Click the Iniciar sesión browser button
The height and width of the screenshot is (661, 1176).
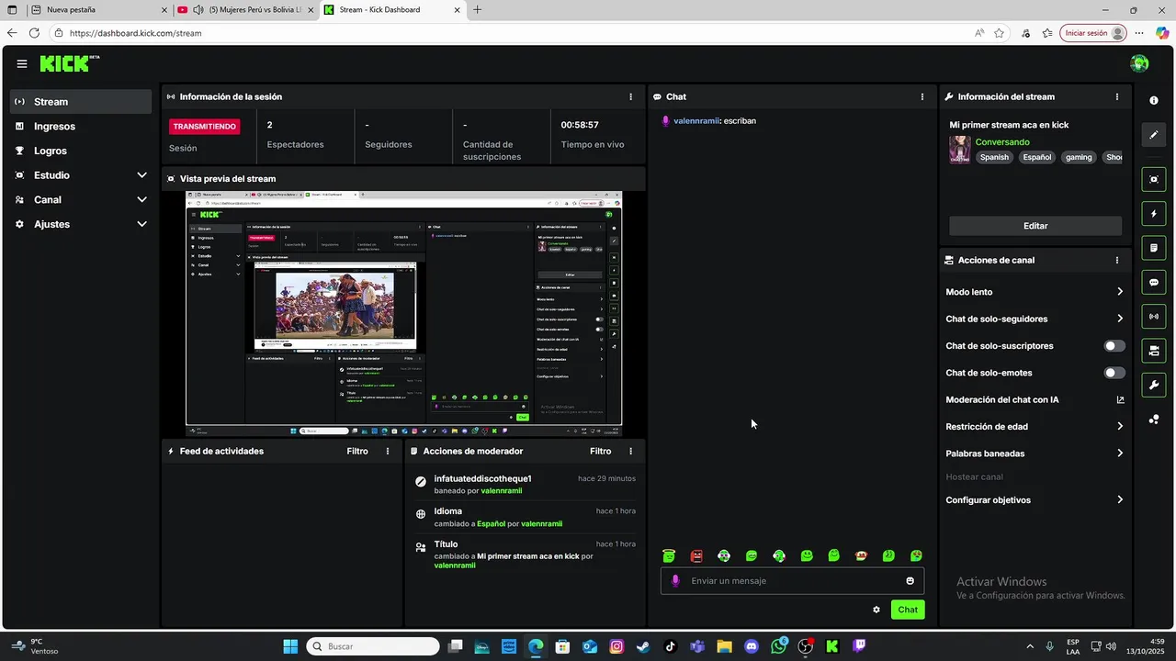(x=1092, y=33)
